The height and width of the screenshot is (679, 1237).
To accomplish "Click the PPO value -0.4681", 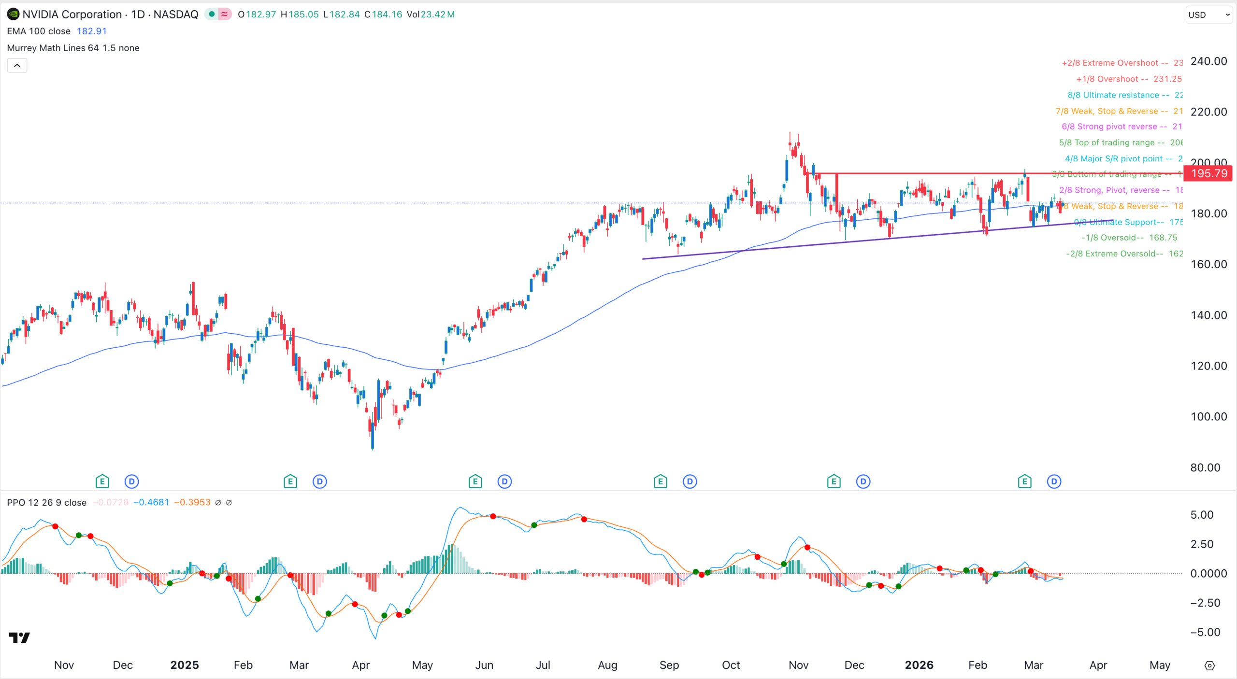I will (151, 503).
